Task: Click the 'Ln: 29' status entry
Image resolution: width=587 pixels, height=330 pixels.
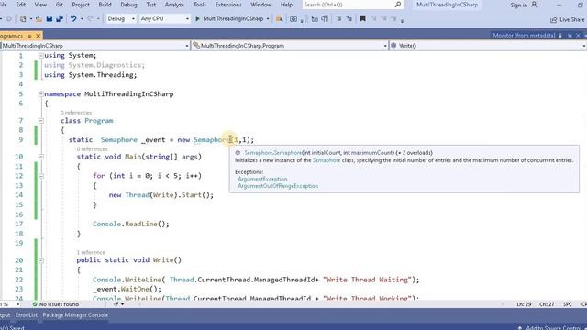Action: coord(524,304)
